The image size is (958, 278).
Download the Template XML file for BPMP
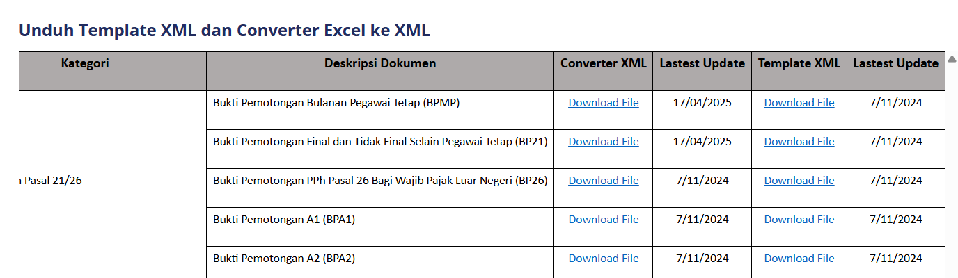click(x=799, y=103)
